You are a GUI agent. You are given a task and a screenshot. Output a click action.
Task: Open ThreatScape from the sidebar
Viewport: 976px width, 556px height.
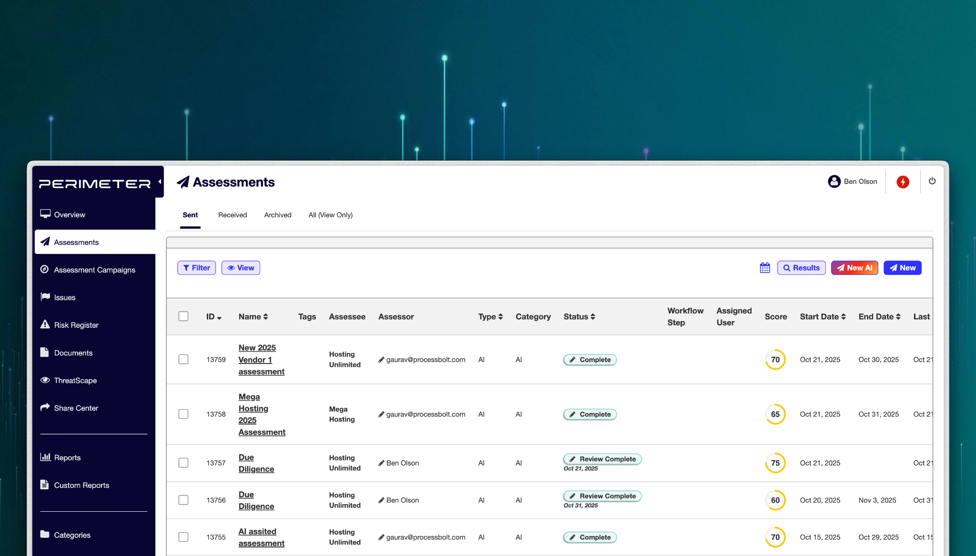click(75, 380)
